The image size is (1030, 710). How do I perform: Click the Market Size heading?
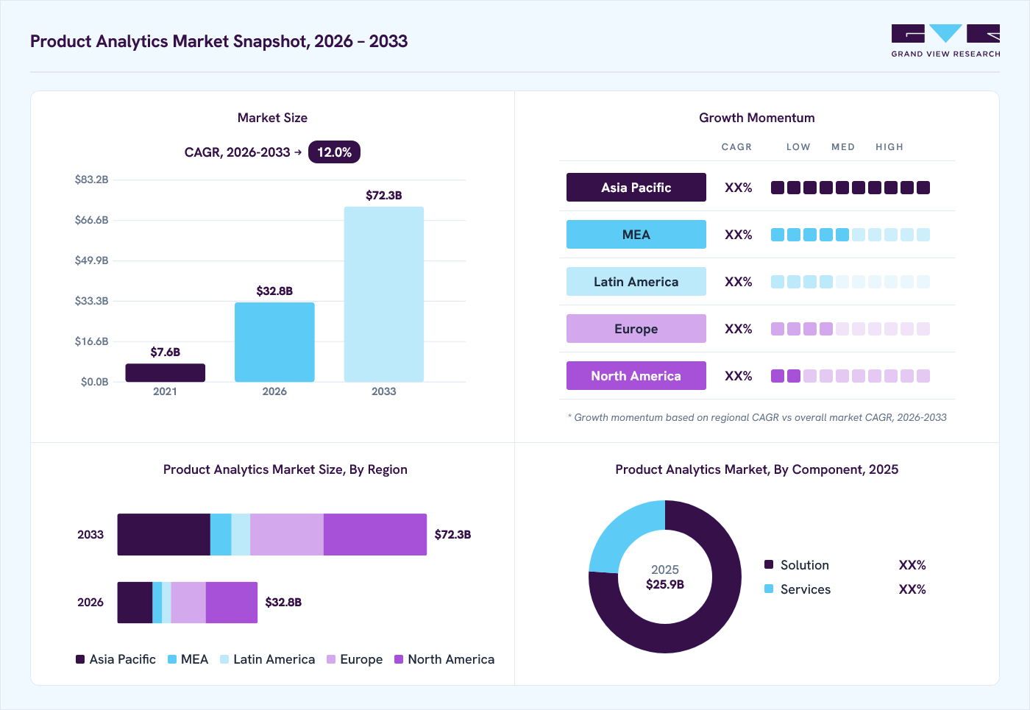point(272,118)
